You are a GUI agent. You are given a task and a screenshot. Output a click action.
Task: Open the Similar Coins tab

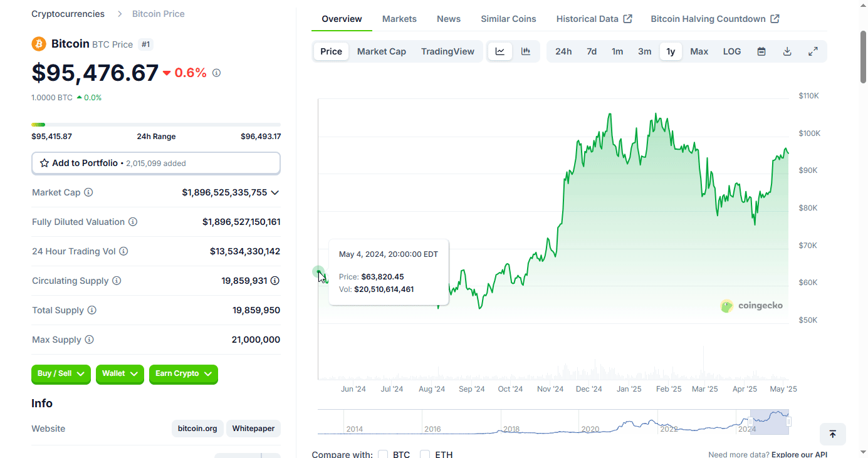click(508, 19)
